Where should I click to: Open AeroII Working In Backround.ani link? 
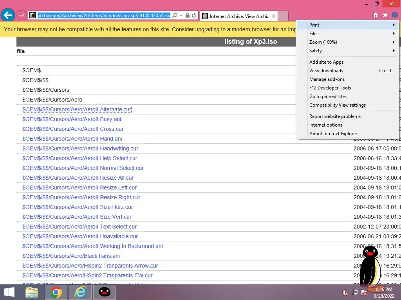click(x=92, y=246)
